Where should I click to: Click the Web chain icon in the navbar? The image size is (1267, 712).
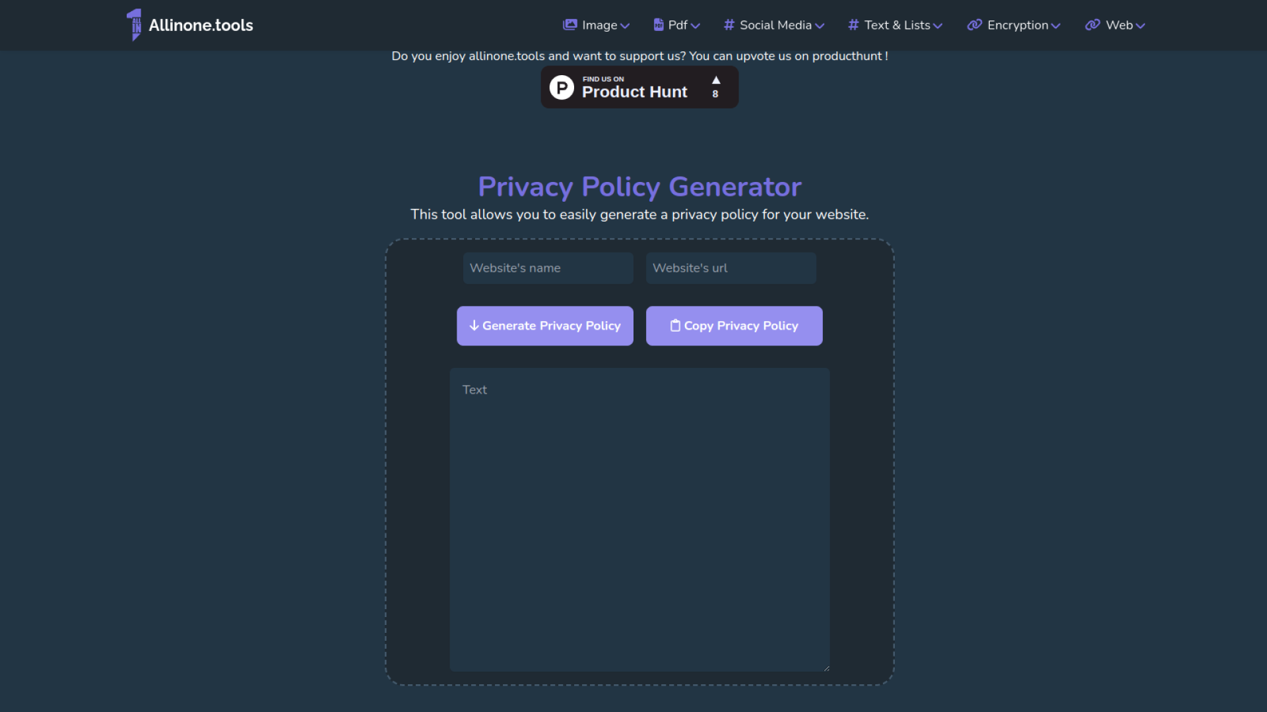pyautogui.click(x=1092, y=24)
